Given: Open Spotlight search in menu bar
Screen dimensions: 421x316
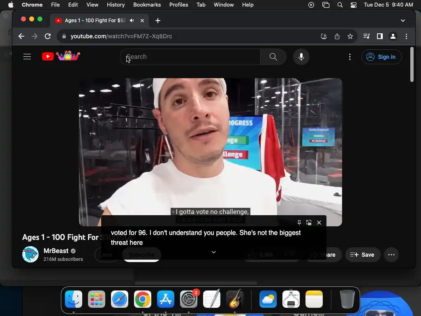Looking at the screenshot, I should pos(340,5).
